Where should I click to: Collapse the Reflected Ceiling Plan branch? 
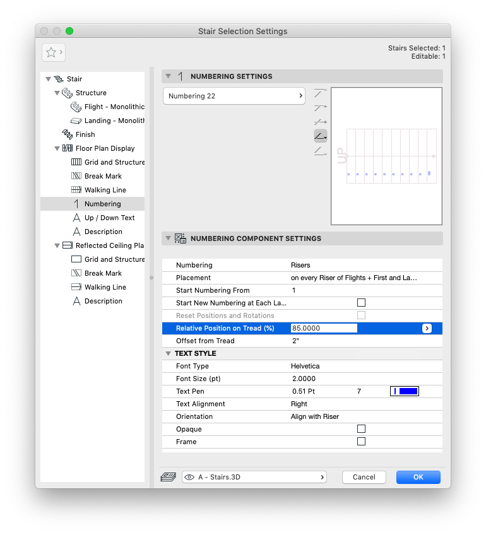click(57, 245)
